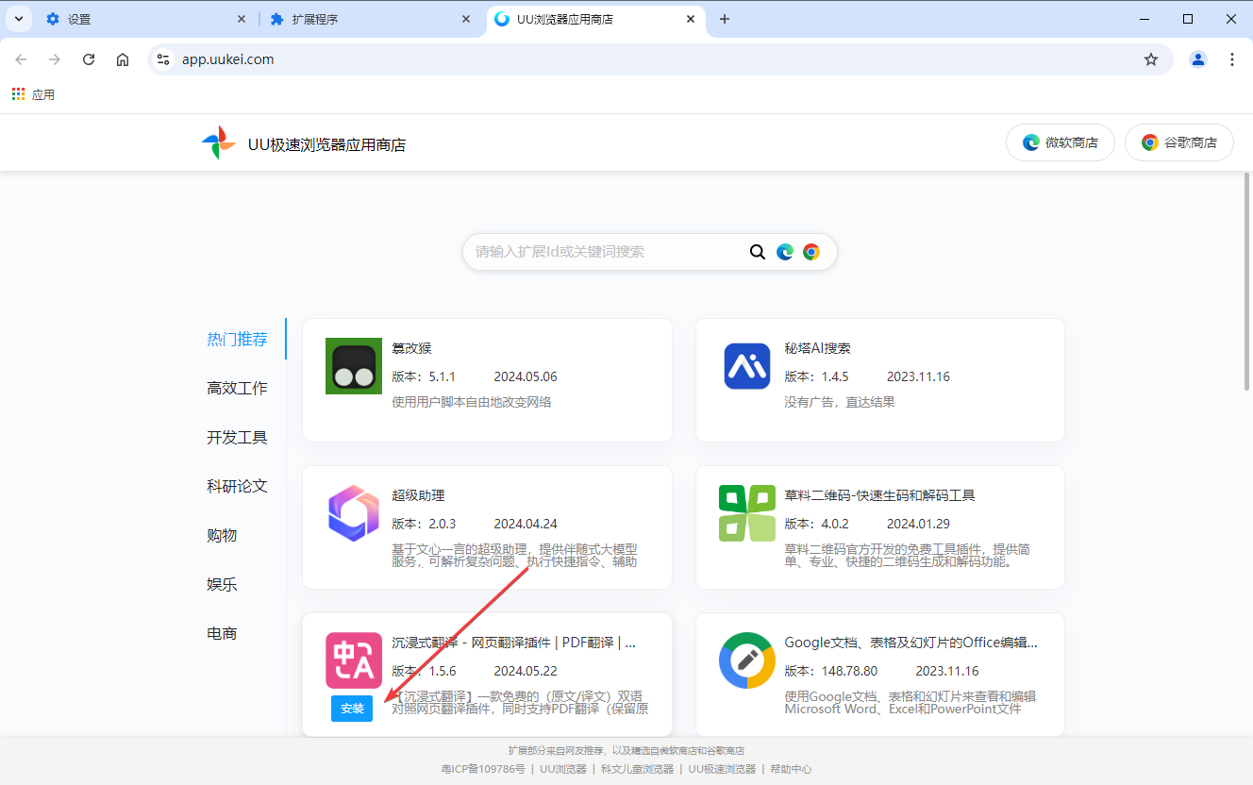The width and height of the screenshot is (1253, 785).
Task: Open the 微软商店 page
Action: point(1060,142)
